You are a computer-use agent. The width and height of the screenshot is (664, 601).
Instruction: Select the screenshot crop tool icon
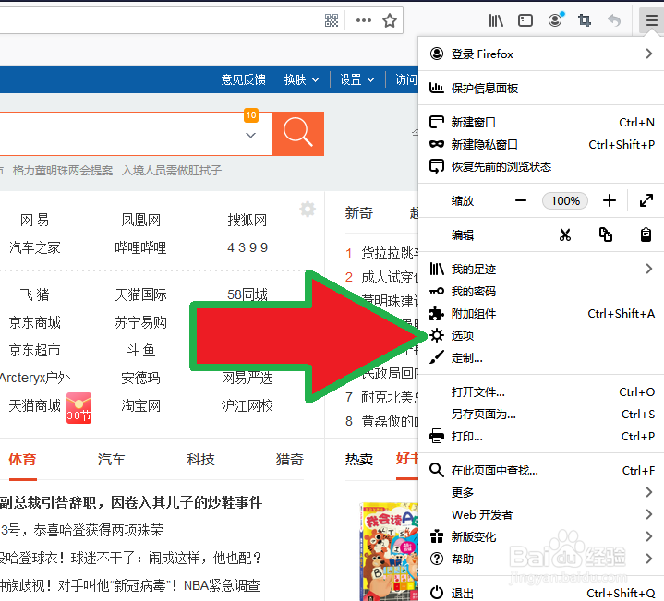tap(585, 20)
